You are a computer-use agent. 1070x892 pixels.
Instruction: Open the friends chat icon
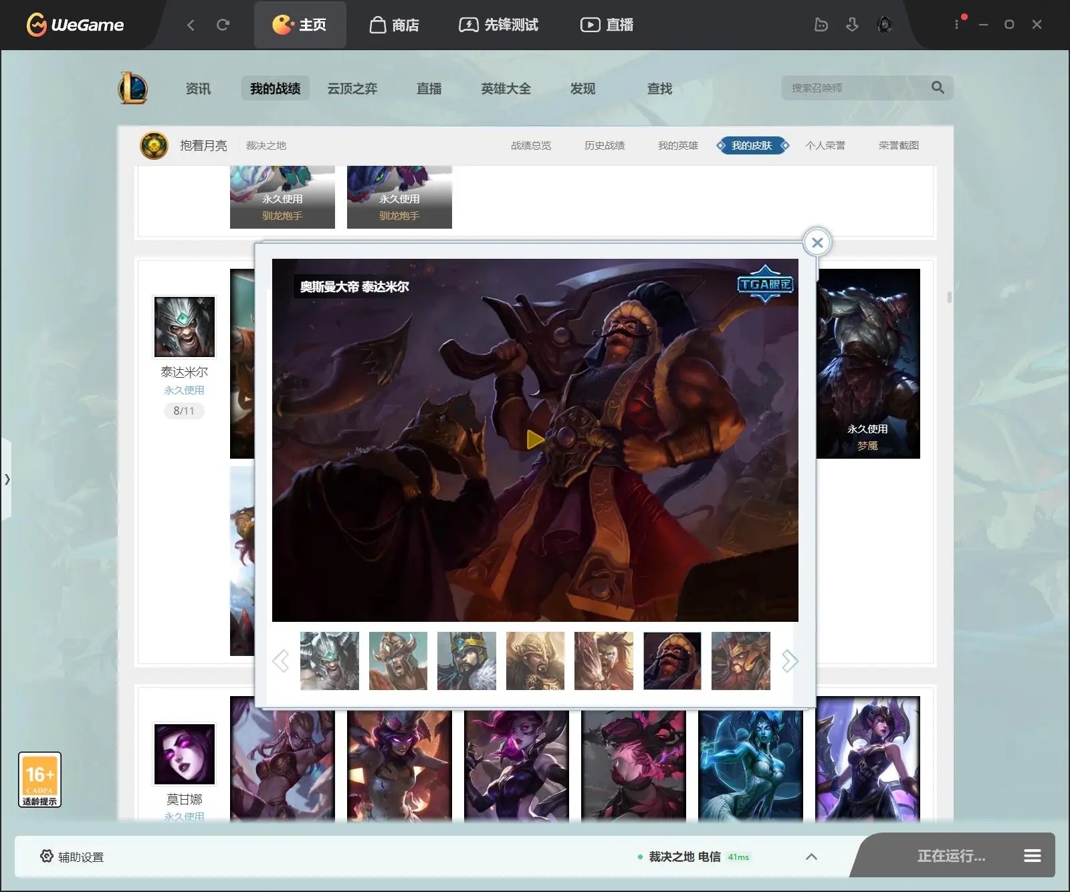coord(821,25)
